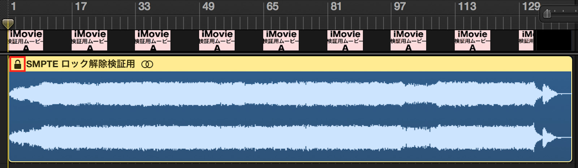Select the iMovie thumbnail below bar 65
578x168 pixels.
point(281,40)
